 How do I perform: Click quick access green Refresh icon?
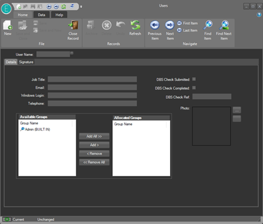[x=64, y=7]
